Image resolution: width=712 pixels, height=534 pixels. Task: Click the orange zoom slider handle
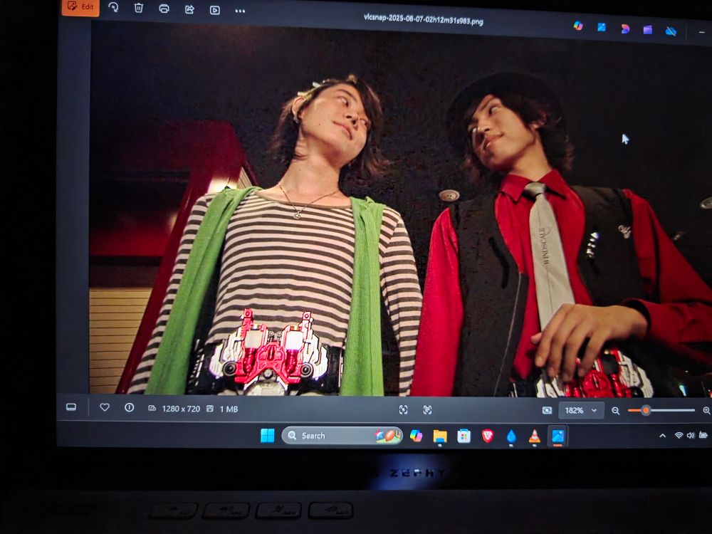coord(645,411)
